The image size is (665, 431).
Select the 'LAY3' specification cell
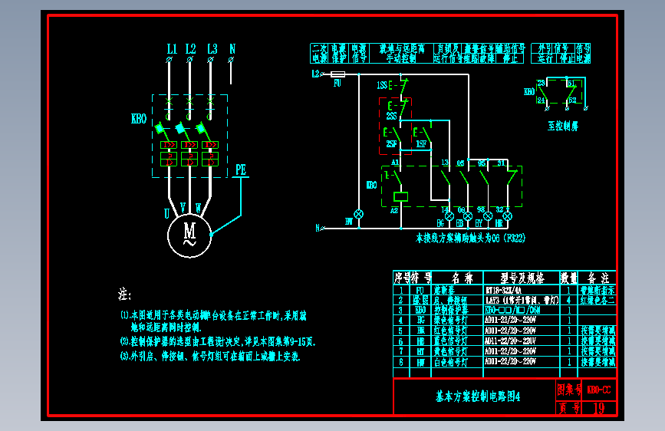[522, 301]
